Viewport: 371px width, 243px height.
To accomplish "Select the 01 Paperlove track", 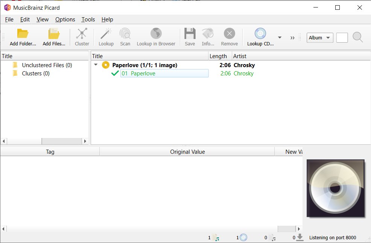I will (x=164, y=73).
